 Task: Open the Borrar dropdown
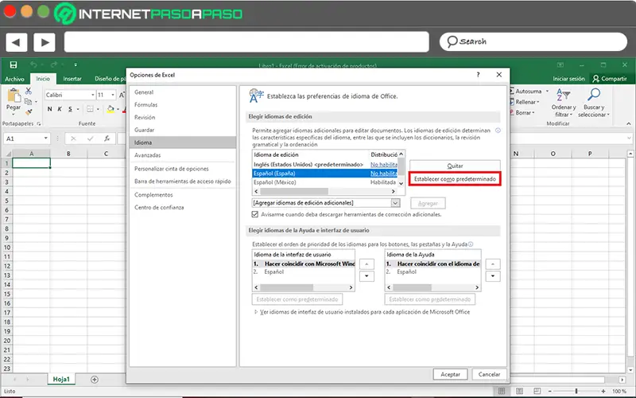523,112
